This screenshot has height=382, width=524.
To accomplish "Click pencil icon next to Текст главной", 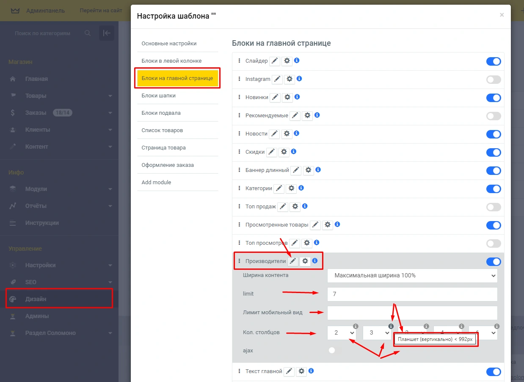I will point(289,371).
